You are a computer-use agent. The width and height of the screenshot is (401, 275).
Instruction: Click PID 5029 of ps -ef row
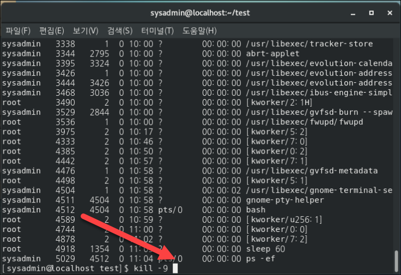65,259
